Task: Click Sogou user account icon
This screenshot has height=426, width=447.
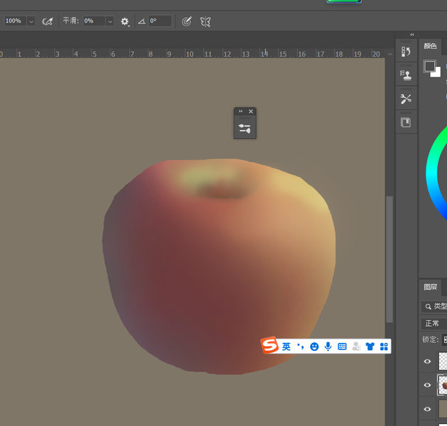Action: point(356,346)
